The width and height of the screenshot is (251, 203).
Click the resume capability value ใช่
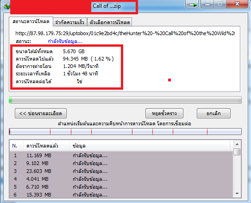click(x=80, y=81)
